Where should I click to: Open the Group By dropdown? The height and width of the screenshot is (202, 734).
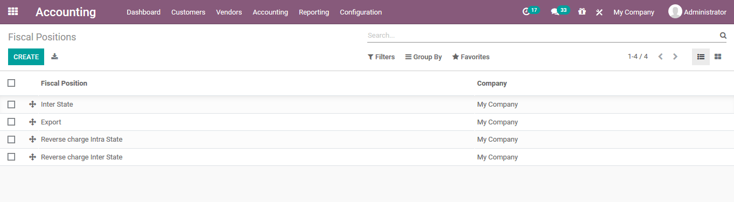424,57
